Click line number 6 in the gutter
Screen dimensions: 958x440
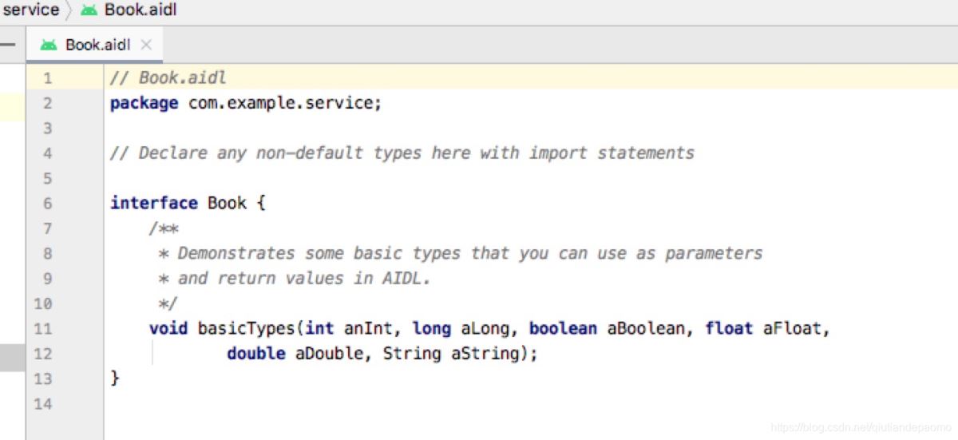pos(47,204)
